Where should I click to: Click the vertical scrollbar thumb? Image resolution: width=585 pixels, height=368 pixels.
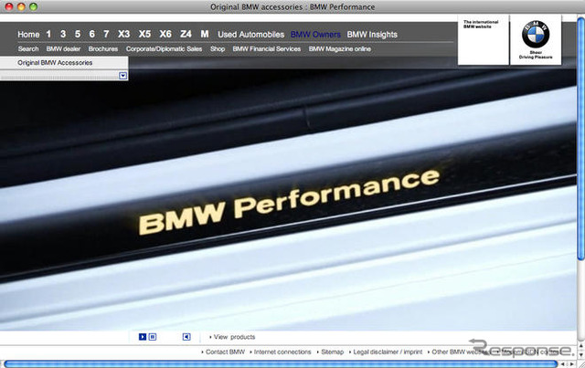coord(581,138)
